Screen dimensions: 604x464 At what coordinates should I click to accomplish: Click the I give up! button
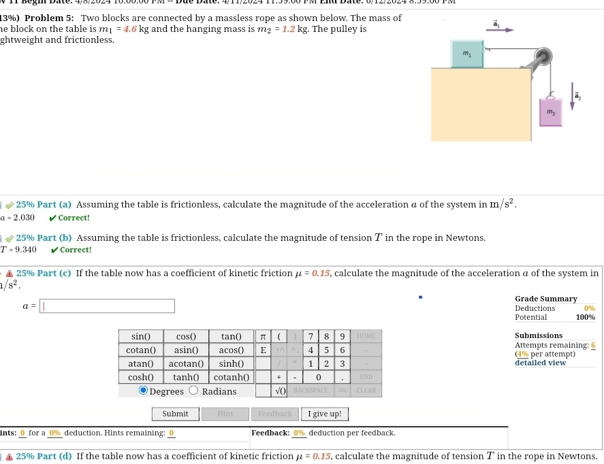pyautogui.click(x=324, y=414)
